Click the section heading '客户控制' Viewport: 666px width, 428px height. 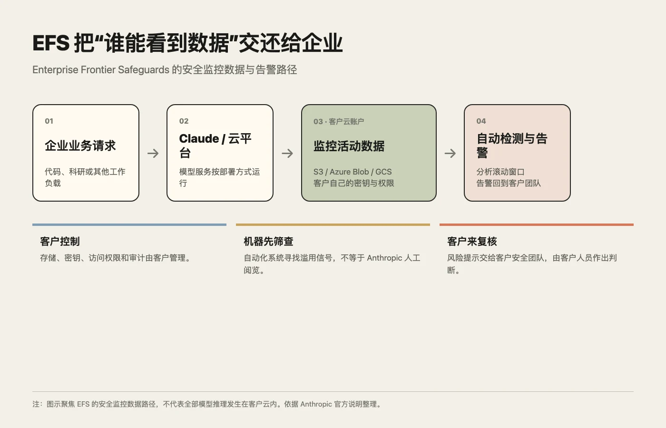coord(60,242)
